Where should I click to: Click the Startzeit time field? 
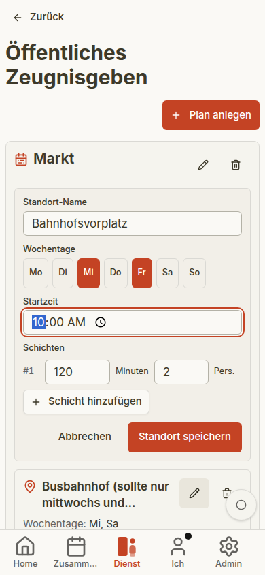132,322
